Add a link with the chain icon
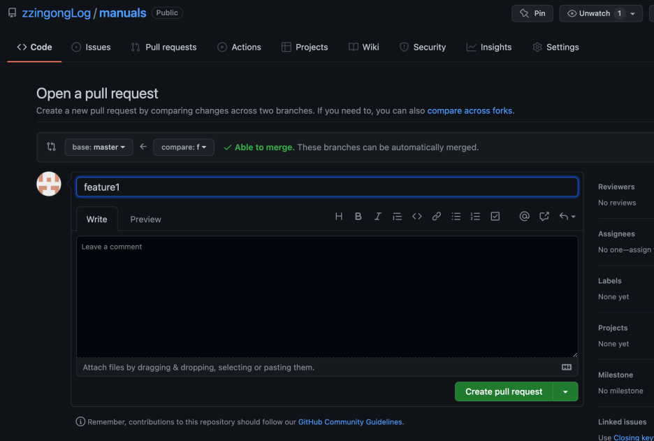This screenshot has width=654, height=441. pos(436,216)
